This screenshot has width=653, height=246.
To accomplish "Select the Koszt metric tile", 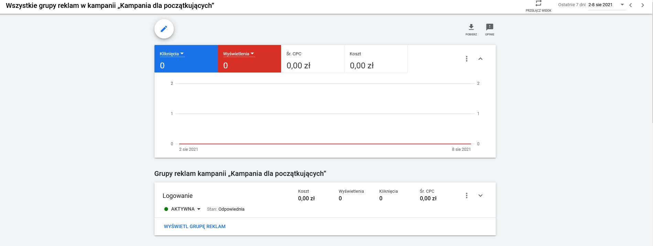I will (x=376, y=59).
